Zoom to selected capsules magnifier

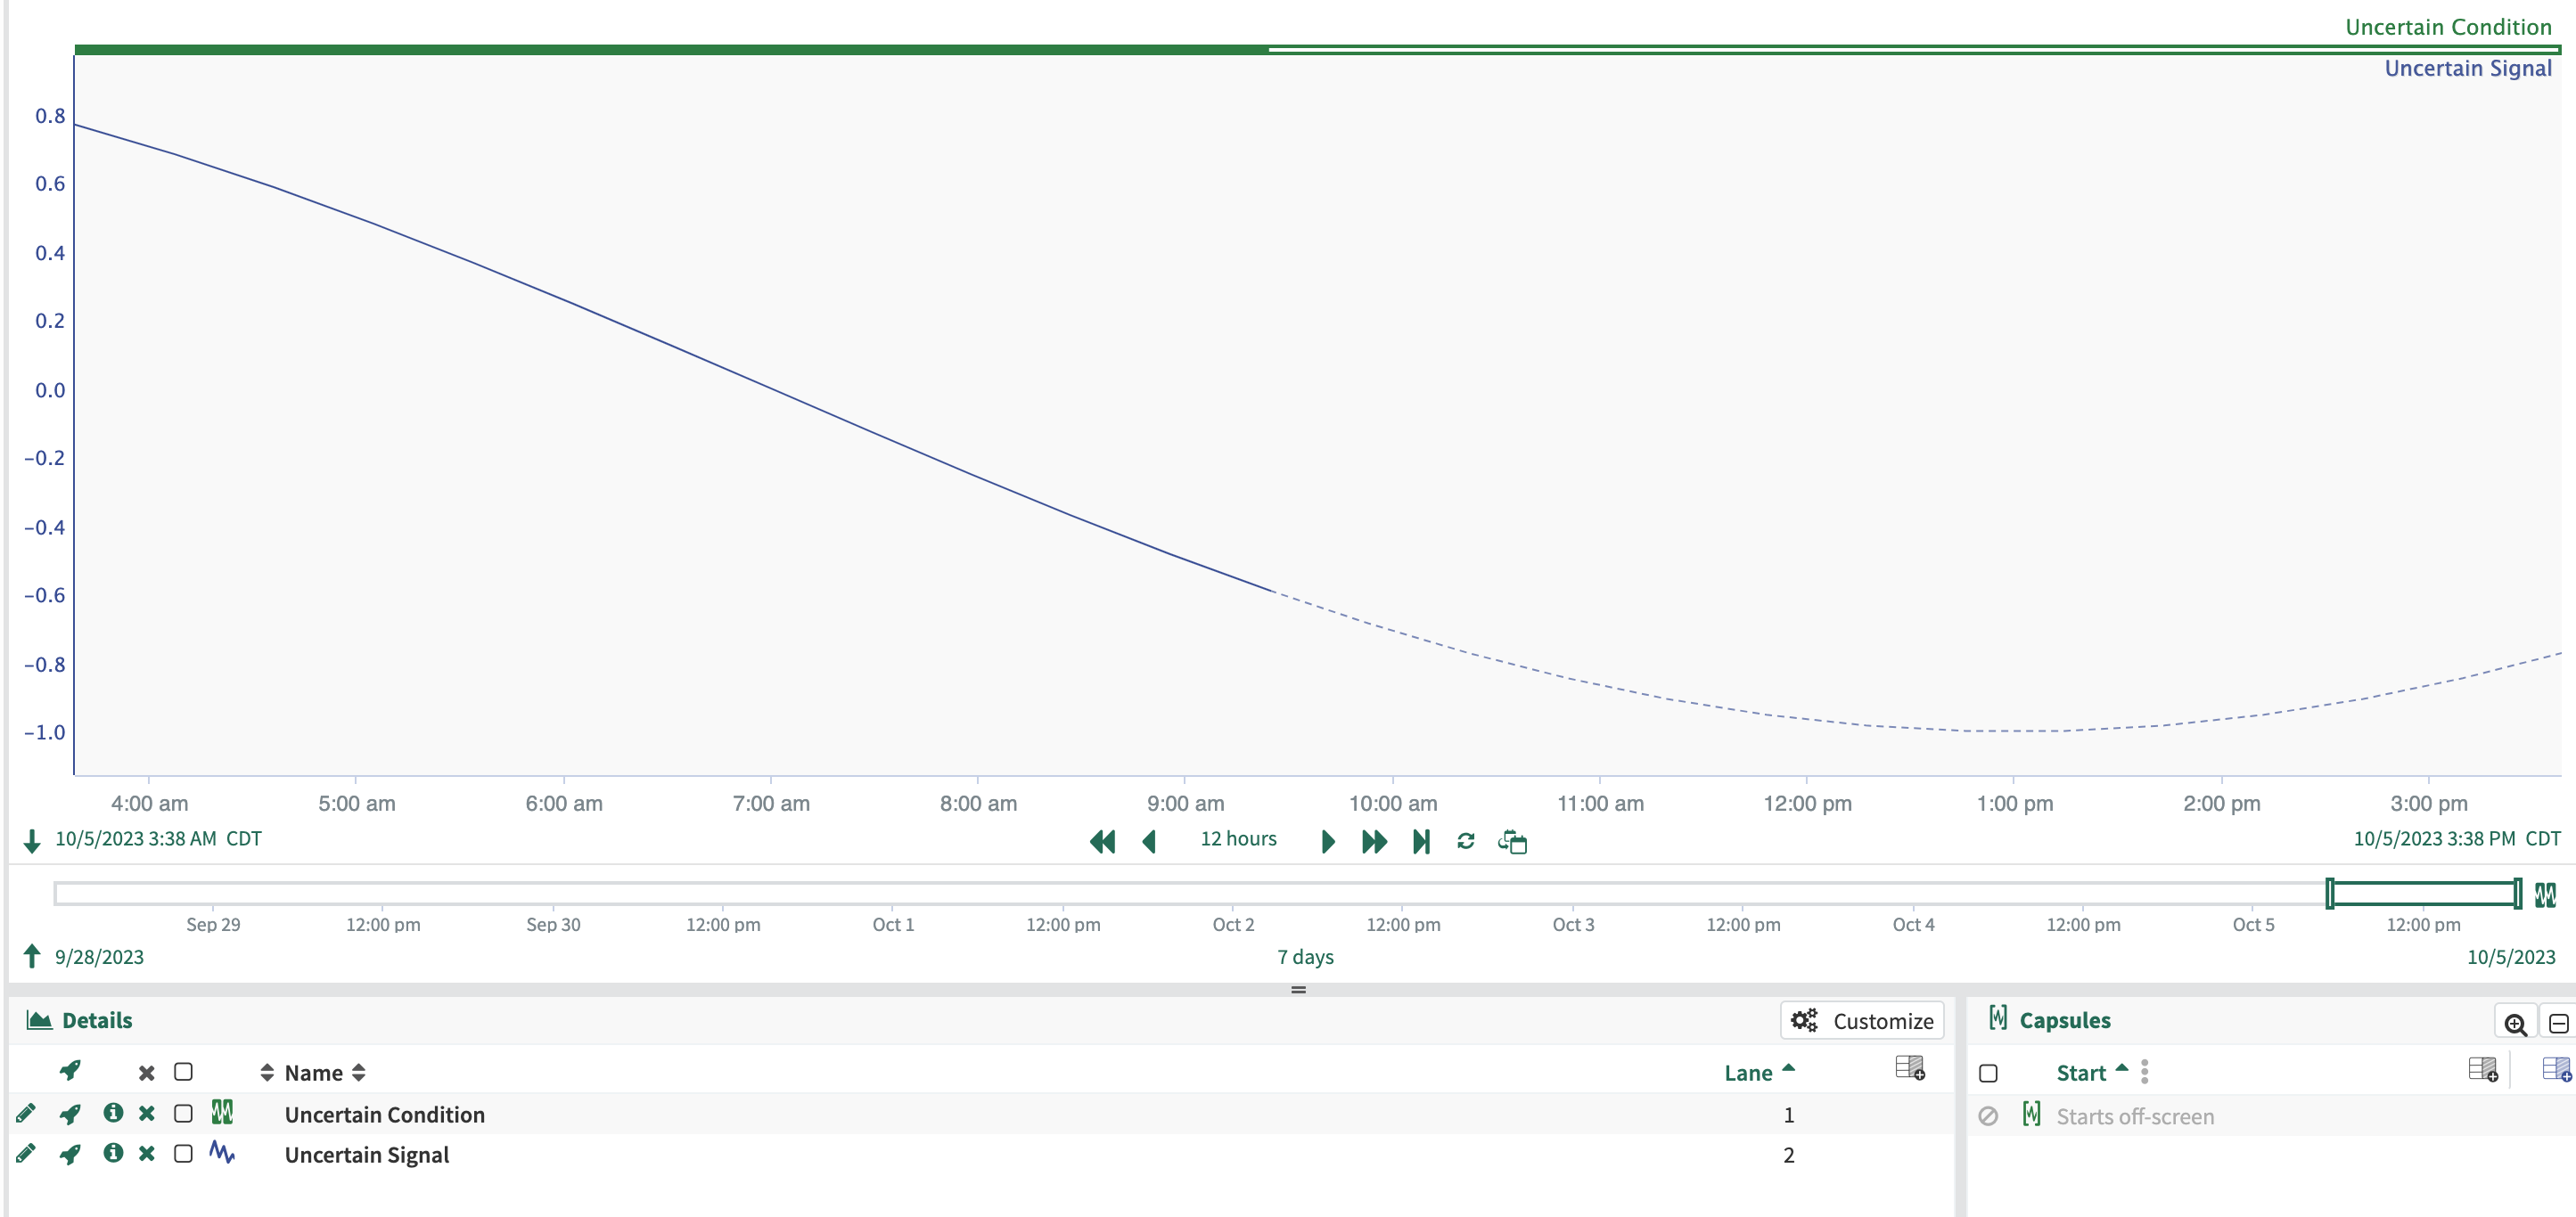coord(2515,1022)
